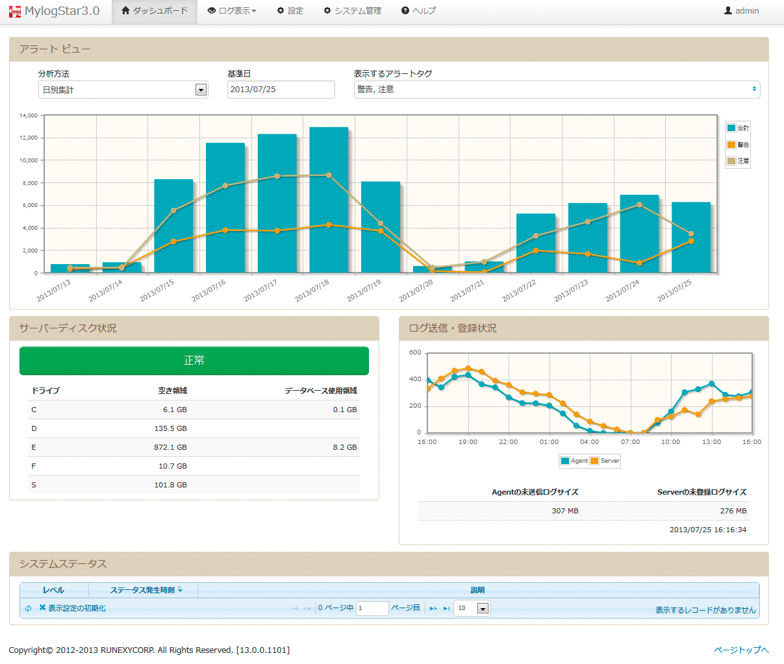The image size is (784, 664).
Task: Go to previous page in the pager
Action: pyautogui.click(x=307, y=608)
